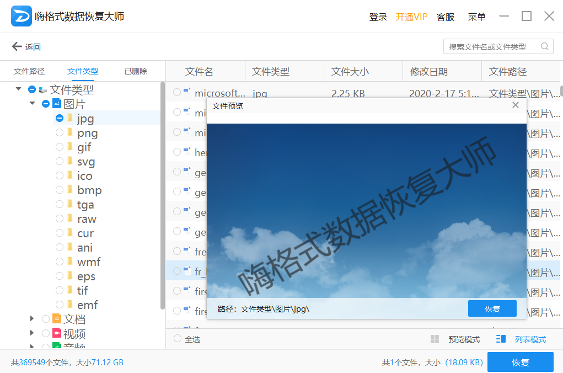Click the back arrow icon
Viewport: 563px width, 373px height.
(17, 46)
